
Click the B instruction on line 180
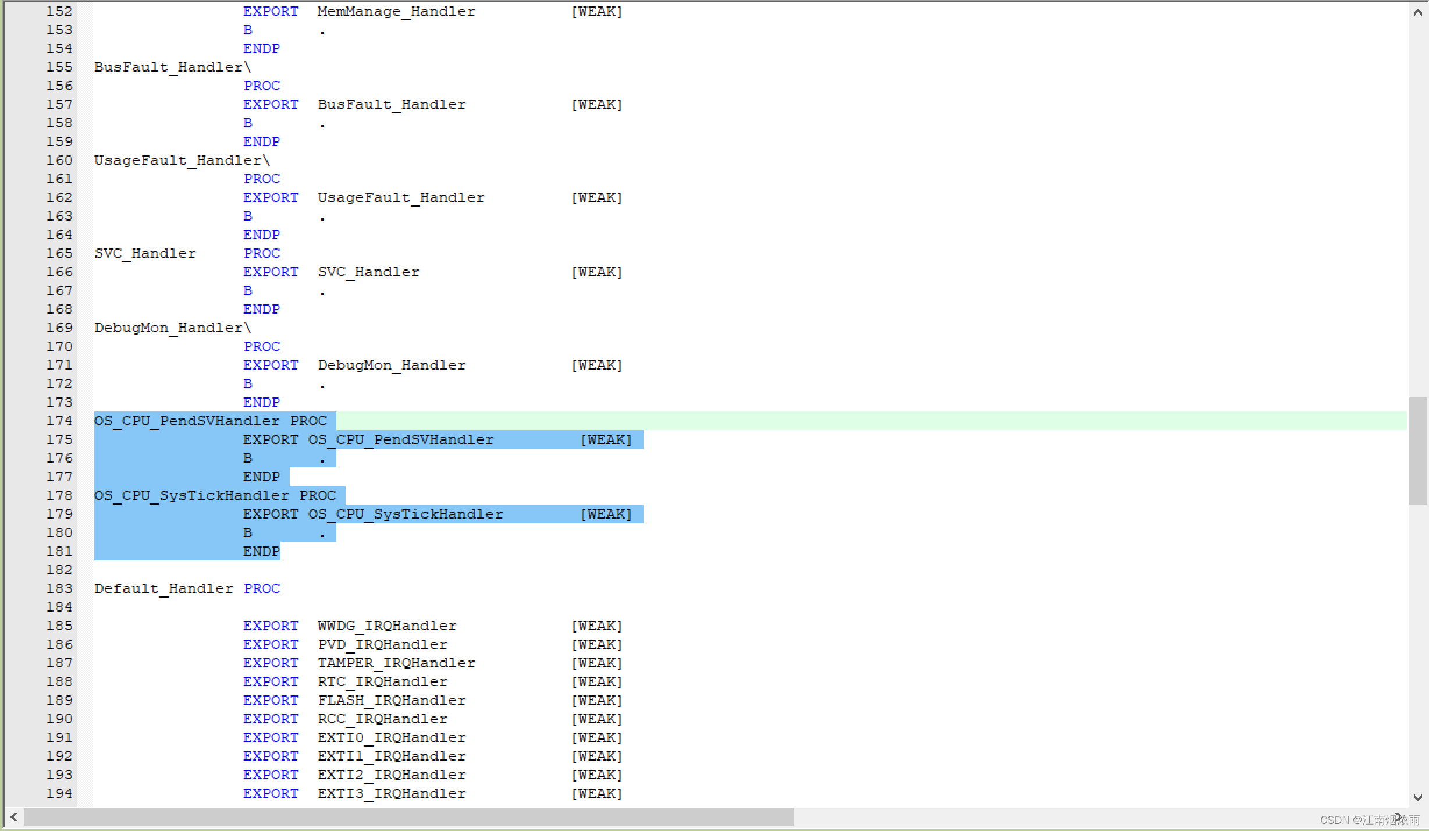pos(248,532)
